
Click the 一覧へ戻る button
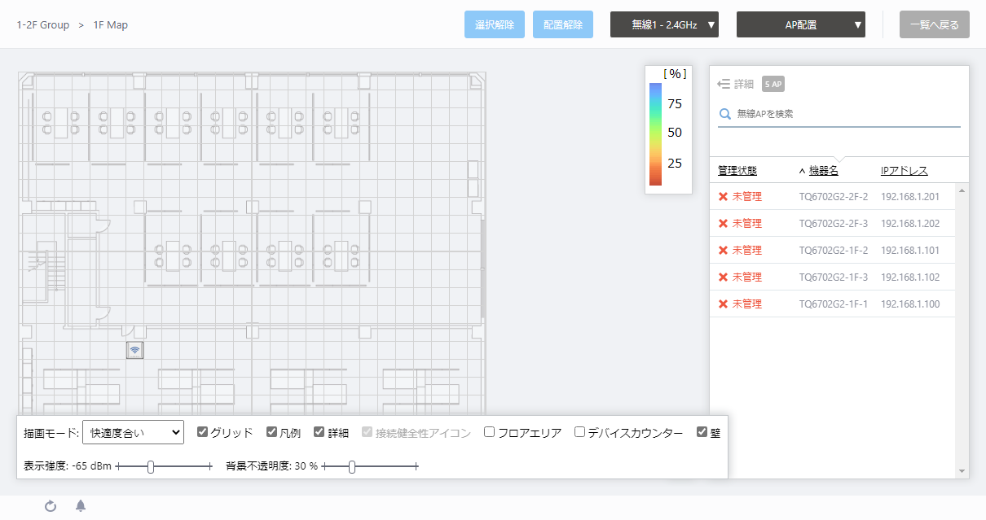click(x=935, y=24)
